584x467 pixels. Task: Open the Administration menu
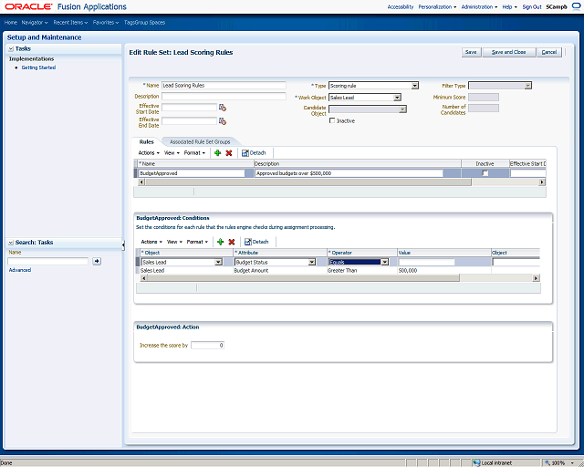click(x=479, y=6)
